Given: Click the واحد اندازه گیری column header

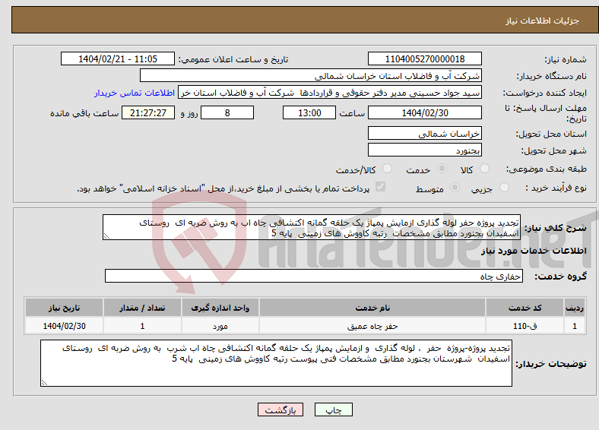Looking at the screenshot, I should click(x=220, y=308).
